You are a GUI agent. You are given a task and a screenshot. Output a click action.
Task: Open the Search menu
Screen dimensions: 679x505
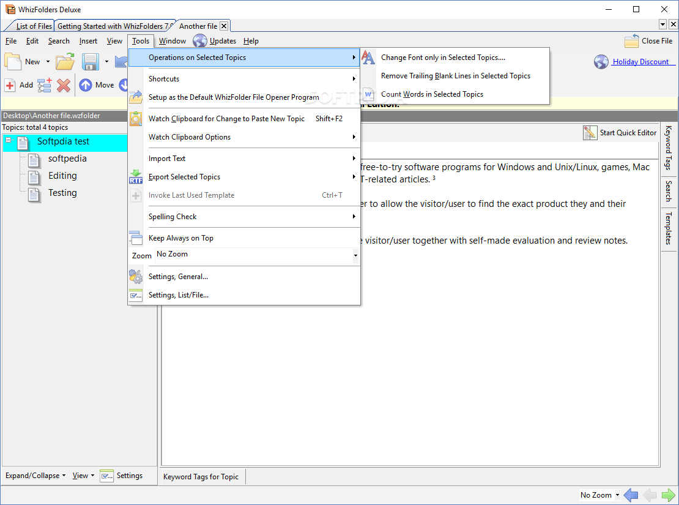coord(59,41)
